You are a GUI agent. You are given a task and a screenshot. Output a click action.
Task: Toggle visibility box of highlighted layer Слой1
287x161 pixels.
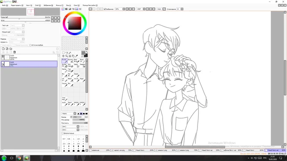tap(3, 63)
